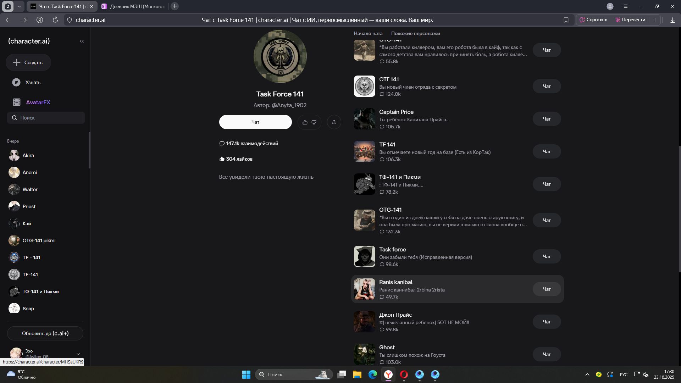Open Yandex Browser from the taskbar

(x=388, y=374)
